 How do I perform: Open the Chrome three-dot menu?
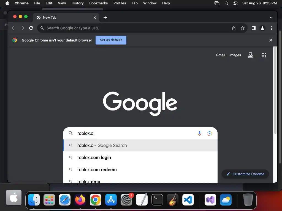point(271,28)
